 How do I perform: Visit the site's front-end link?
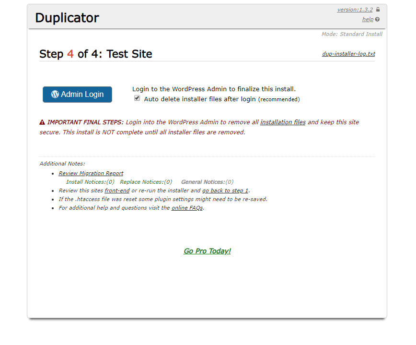[x=117, y=190]
